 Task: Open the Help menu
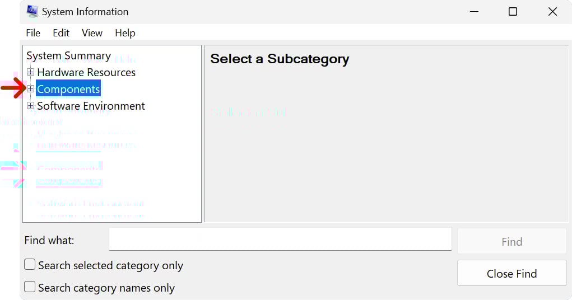coord(125,33)
